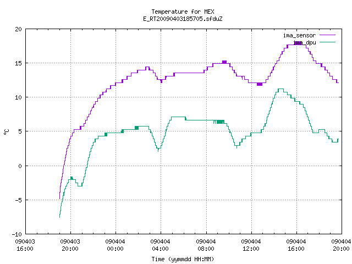Click the x-axis tick label 090404 12:00
Viewport: 352px width, 264px height.
click(x=251, y=245)
